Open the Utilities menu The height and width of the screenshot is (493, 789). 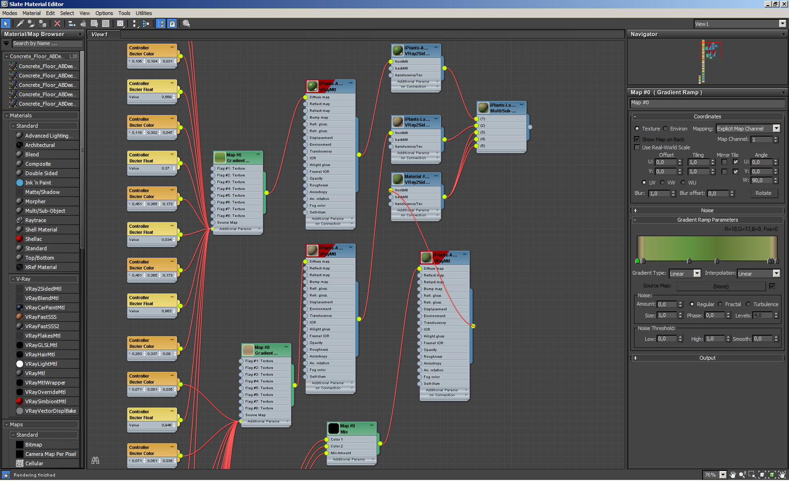144,13
